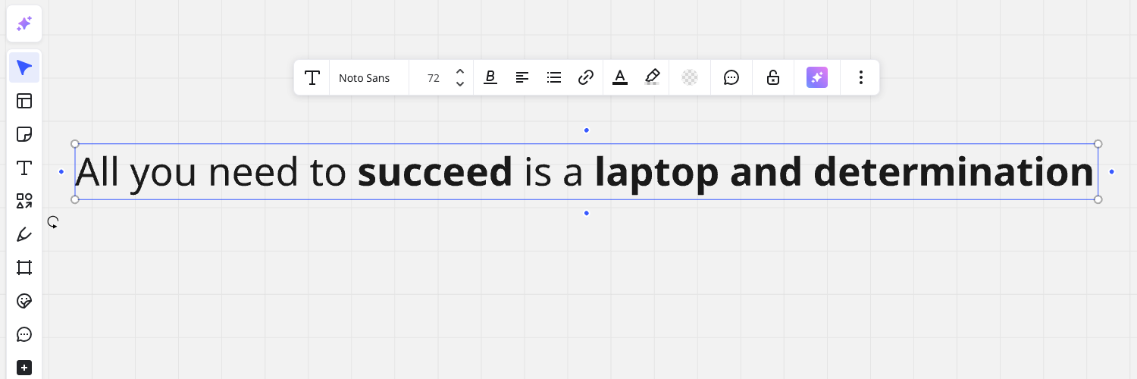Decrease font size with the down arrow
Screen dimensions: 1137x379
click(459, 84)
